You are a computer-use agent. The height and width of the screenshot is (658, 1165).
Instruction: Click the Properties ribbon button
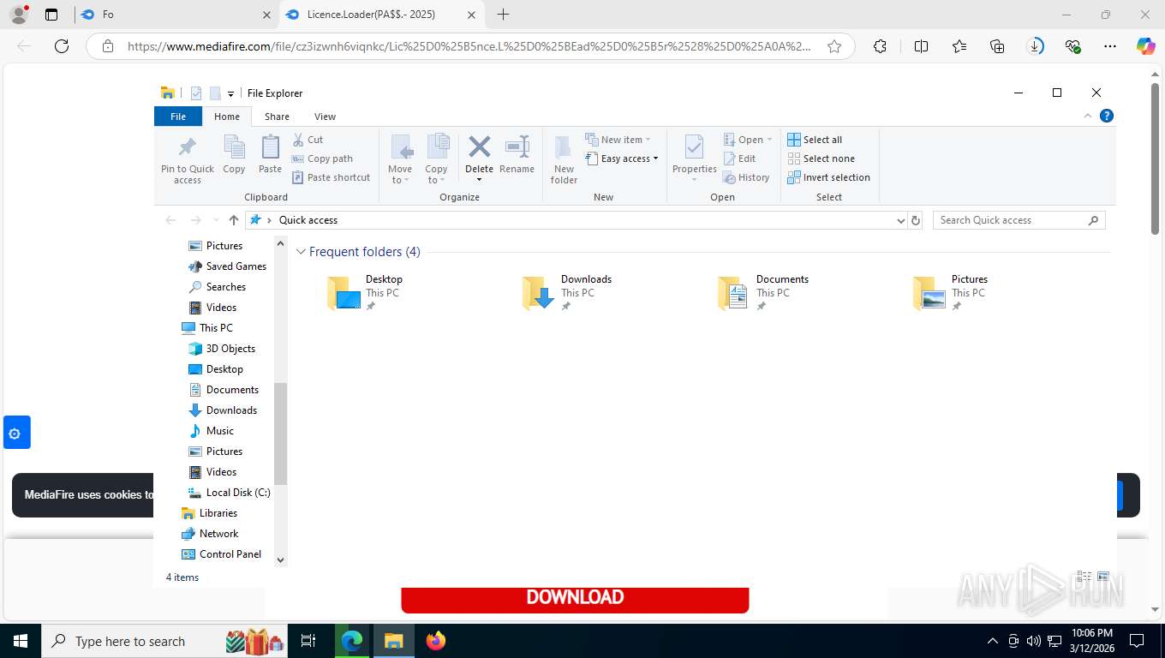pyautogui.click(x=695, y=159)
